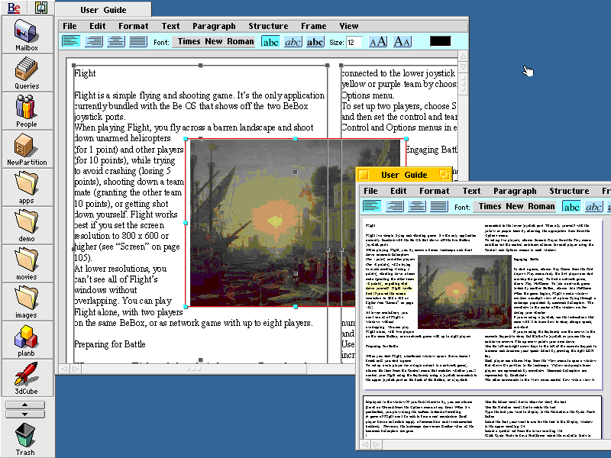Image resolution: width=611 pixels, height=458 pixels.
Task: Open Paragraph menu in back window
Action: (x=214, y=26)
